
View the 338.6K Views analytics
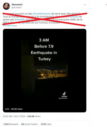34,116
